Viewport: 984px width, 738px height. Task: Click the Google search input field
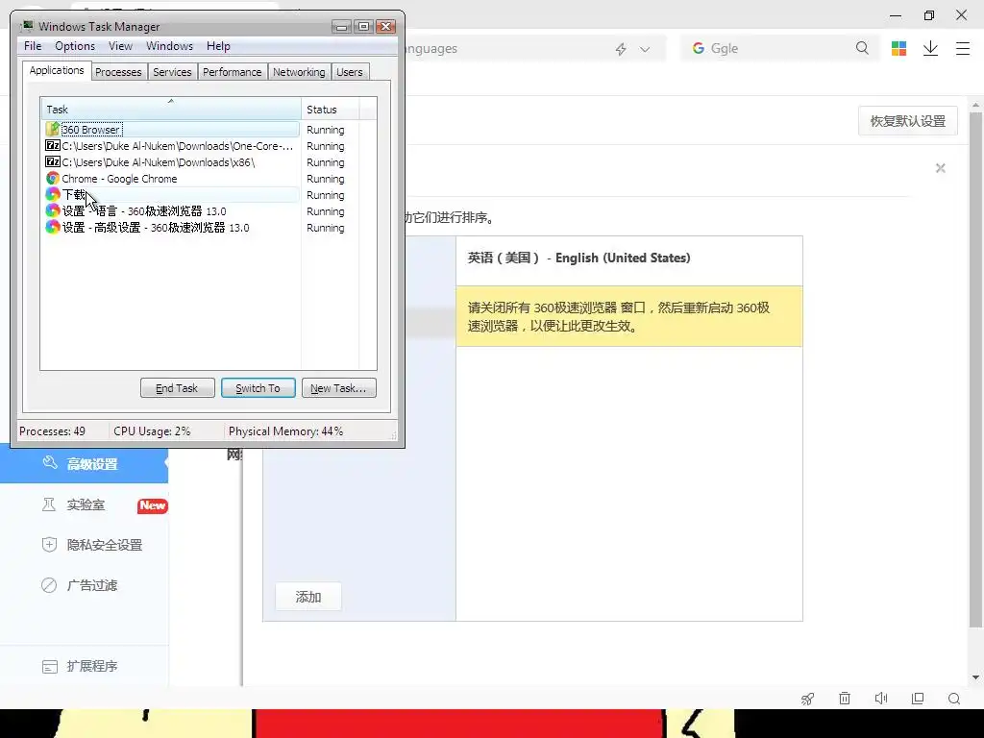pyautogui.click(x=778, y=48)
